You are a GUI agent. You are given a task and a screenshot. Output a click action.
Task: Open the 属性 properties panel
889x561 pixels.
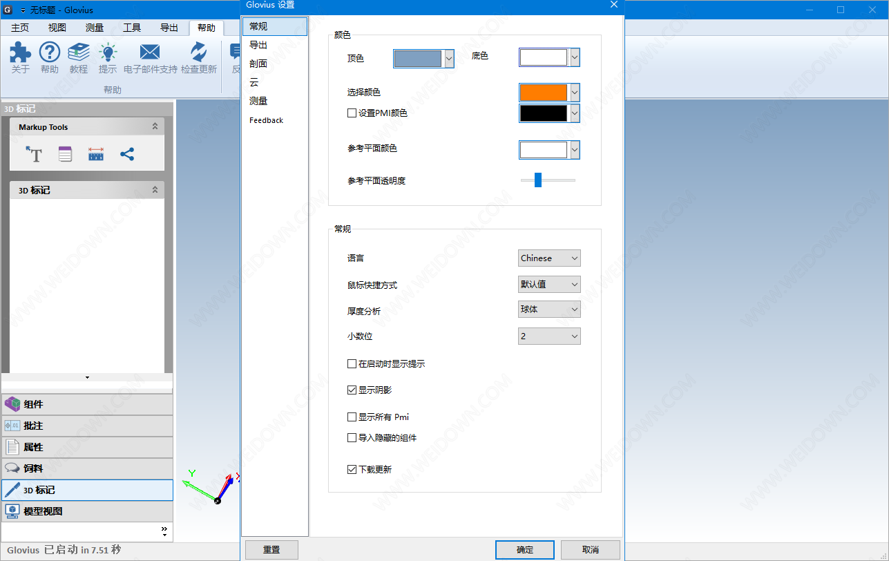pyautogui.click(x=87, y=447)
